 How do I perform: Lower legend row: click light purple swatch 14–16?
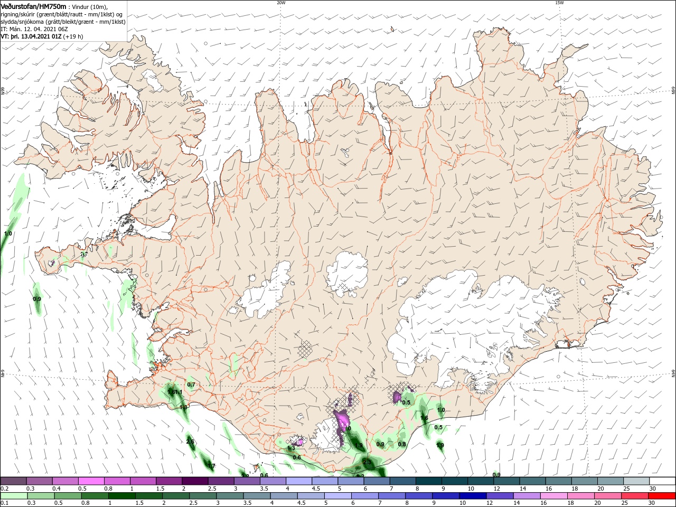coord(528,496)
